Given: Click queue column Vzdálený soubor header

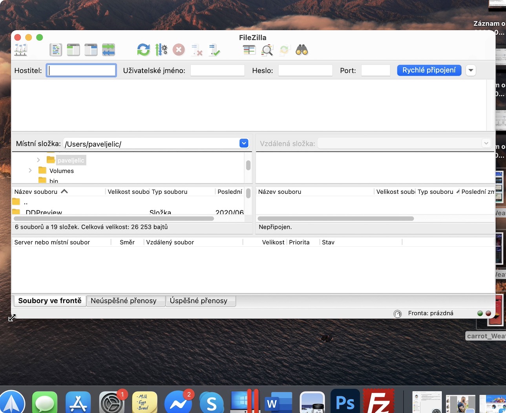Looking at the screenshot, I should tap(193, 242).
